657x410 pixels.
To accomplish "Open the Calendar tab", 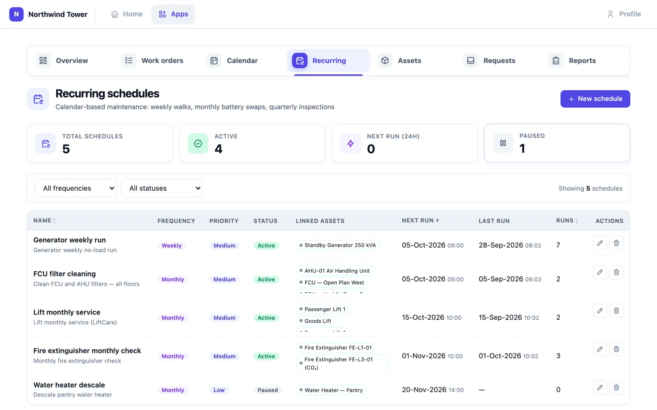I will tap(233, 61).
